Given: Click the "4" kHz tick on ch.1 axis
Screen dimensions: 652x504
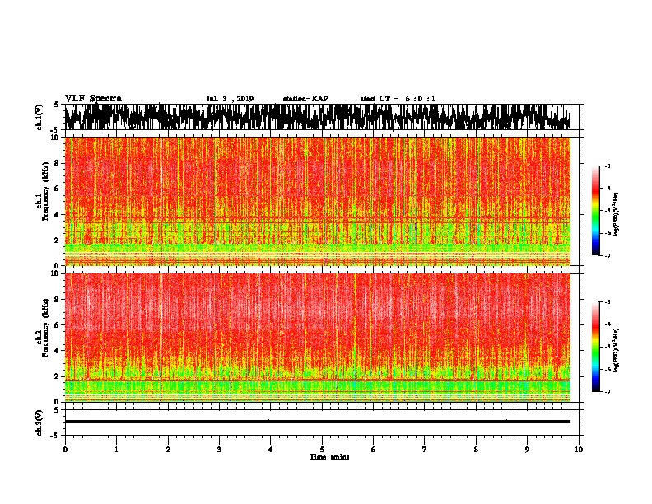Looking at the screenshot, I should pos(57,215).
